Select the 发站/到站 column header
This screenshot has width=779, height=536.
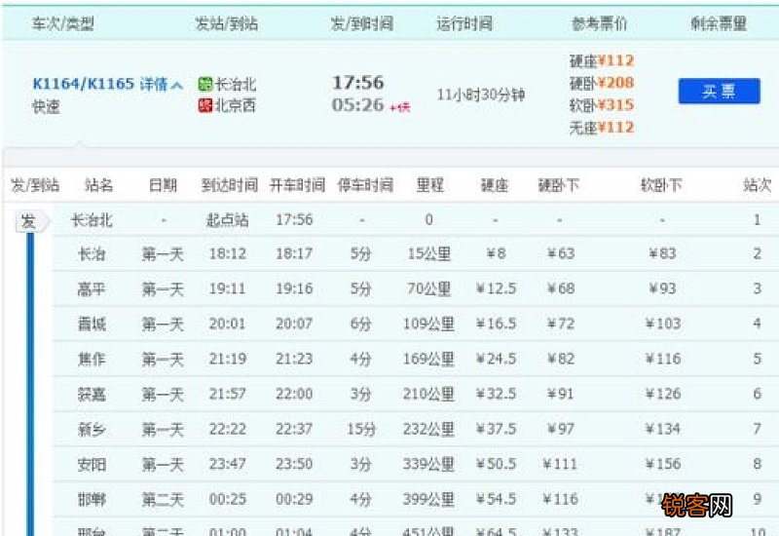tap(227, 23)
